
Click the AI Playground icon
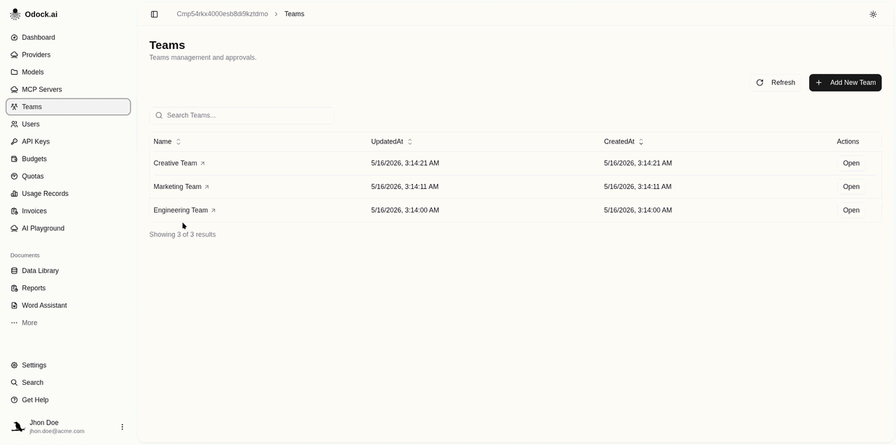[x=14, y=229]
